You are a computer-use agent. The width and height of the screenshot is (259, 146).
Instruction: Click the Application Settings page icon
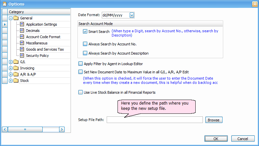[x=22, y=24]
